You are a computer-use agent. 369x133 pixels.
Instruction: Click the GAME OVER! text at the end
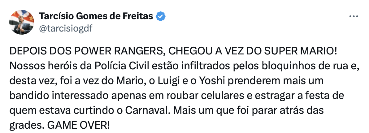(x=79, y=125)
